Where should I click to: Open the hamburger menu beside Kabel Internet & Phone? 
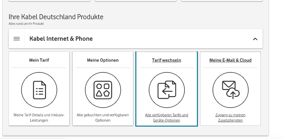(x=17, y=39)
